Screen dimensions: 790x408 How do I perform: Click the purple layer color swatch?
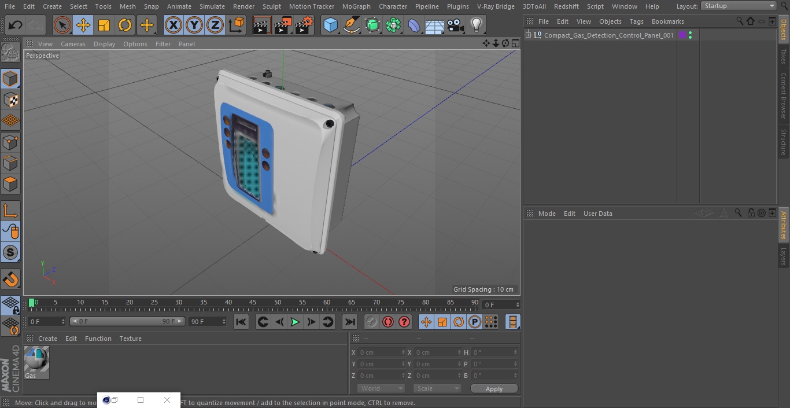click(x=682, y=35)
